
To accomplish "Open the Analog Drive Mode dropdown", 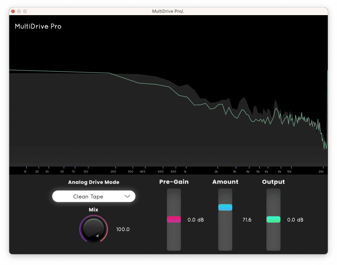I will tap(94, 196).
